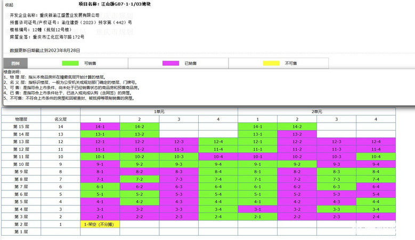Open room 3-1 in 2单元

click(257, 209)
